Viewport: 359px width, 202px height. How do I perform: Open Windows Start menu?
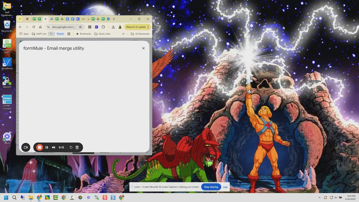[x=6, y=198]
